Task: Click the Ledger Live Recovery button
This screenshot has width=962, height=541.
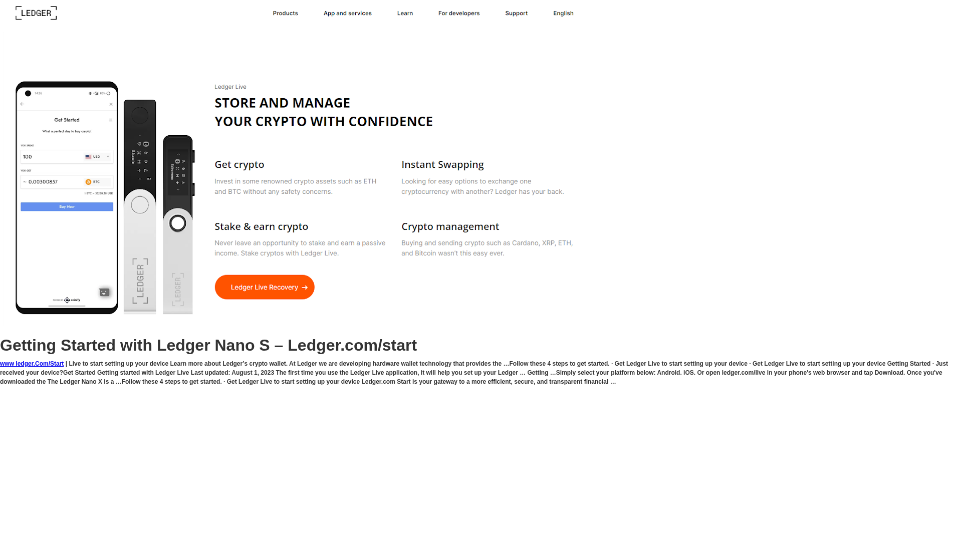Action: point(265,287)
